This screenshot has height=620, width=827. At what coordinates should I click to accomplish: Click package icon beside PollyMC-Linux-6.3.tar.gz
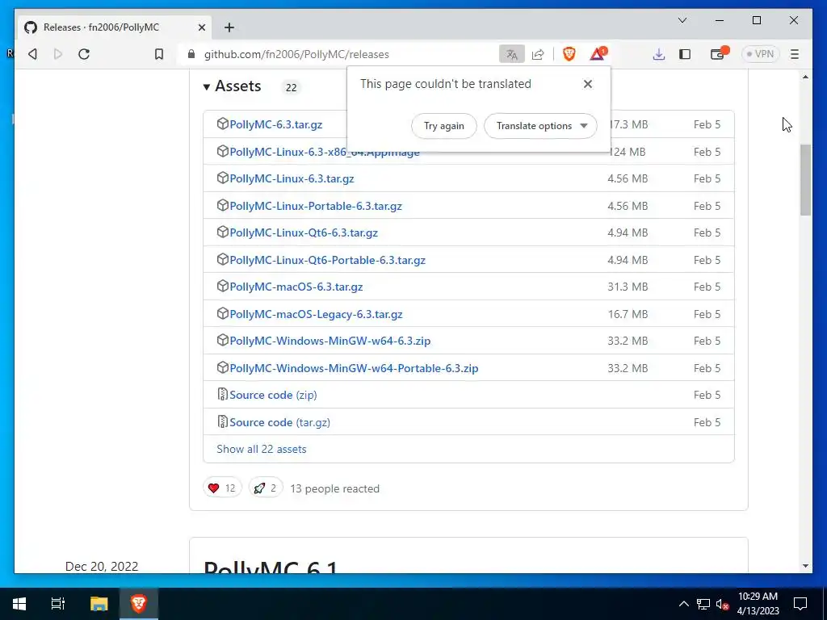[x=223, y=178]
